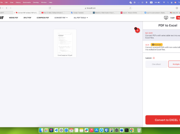Open Telegram from the dock
180x134 pixels.
coord(101,130)
